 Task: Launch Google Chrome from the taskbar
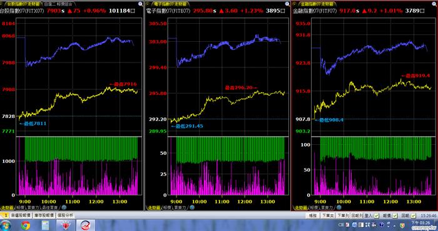(26, 225)
